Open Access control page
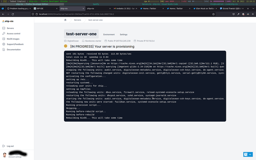 [x=14, y=34]
